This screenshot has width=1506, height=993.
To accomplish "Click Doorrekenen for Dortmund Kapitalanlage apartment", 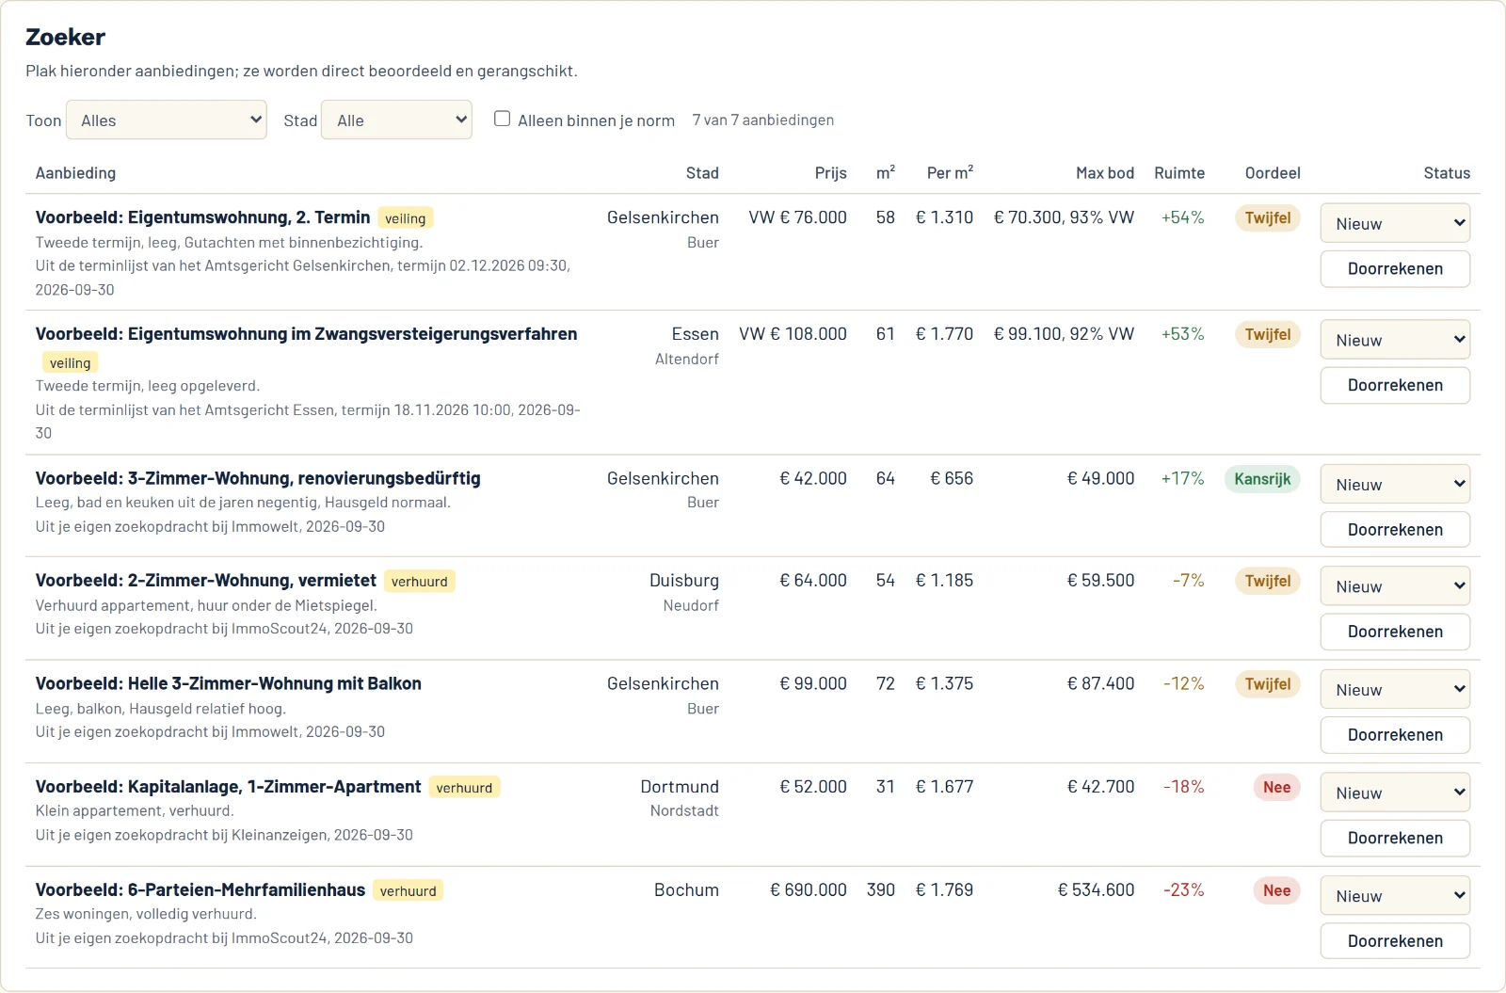I will (x=1395, y=838).
